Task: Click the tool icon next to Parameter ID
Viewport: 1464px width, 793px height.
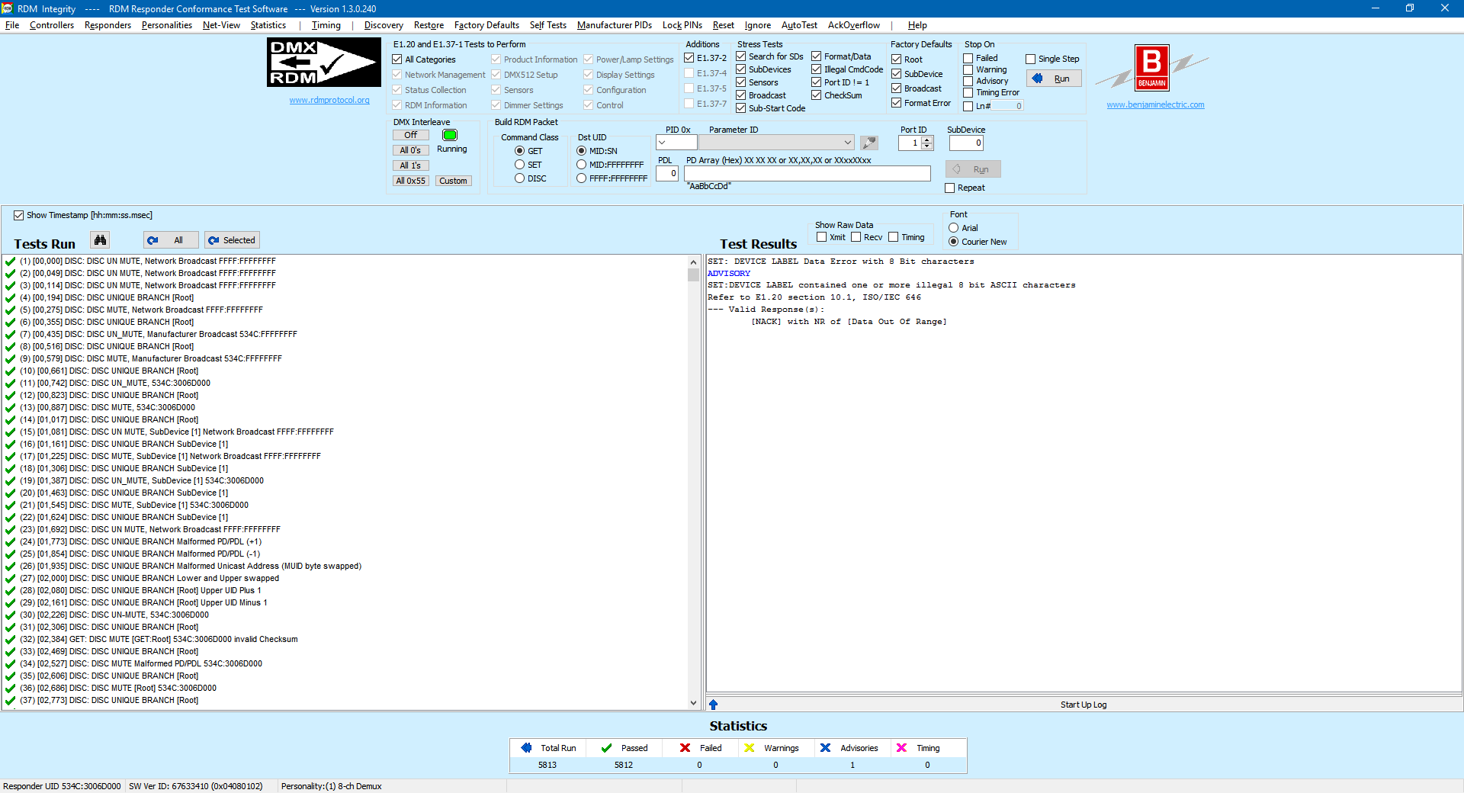Action: click(x=868, y=143)
